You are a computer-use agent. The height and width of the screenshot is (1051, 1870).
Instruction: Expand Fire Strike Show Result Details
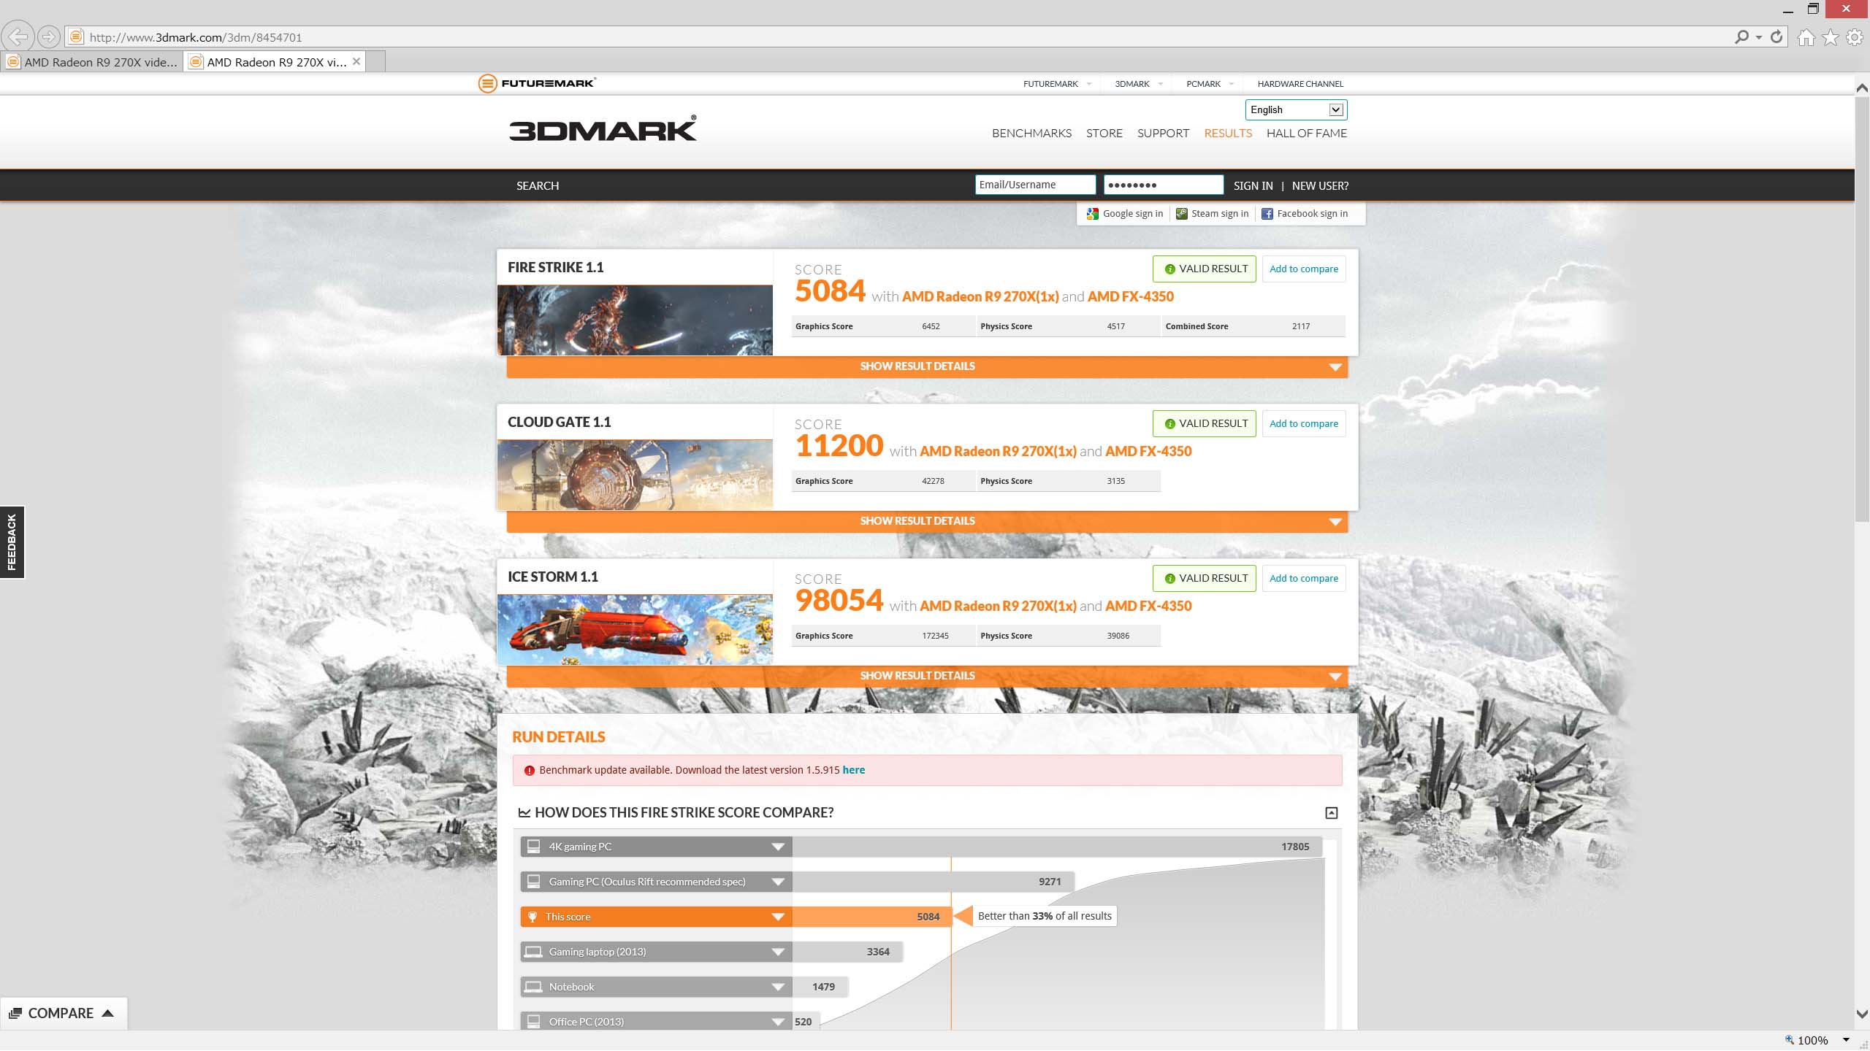tap(927, 366)
